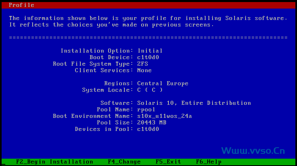Click the value 'Initial' for Installation Option
This screenshot has width=297, height=166.
point(150,51)
